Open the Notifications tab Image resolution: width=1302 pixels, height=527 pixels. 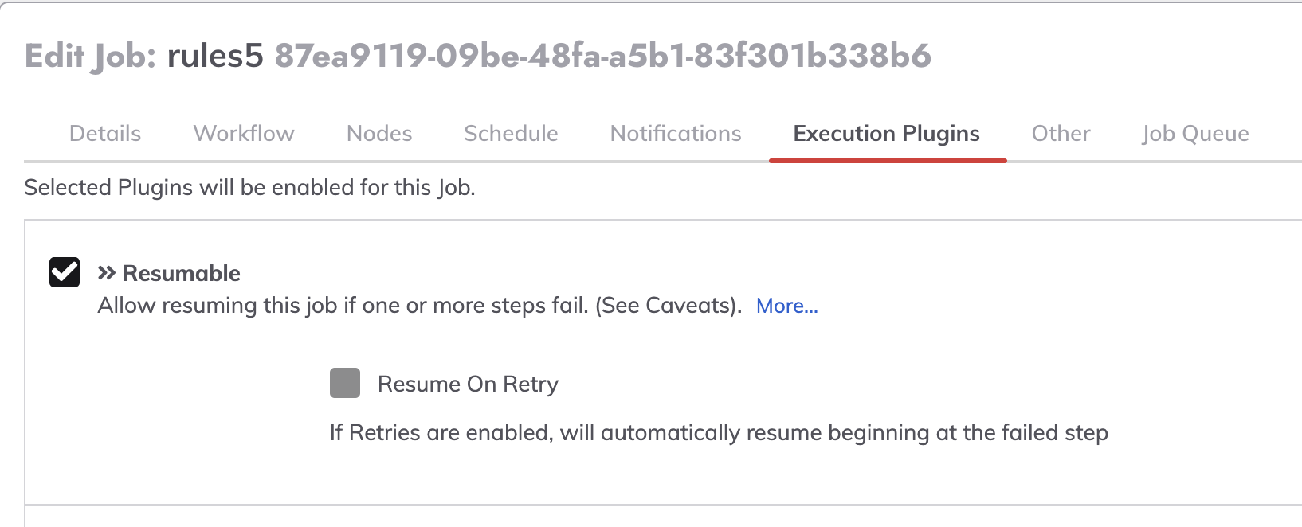point(676,133)
